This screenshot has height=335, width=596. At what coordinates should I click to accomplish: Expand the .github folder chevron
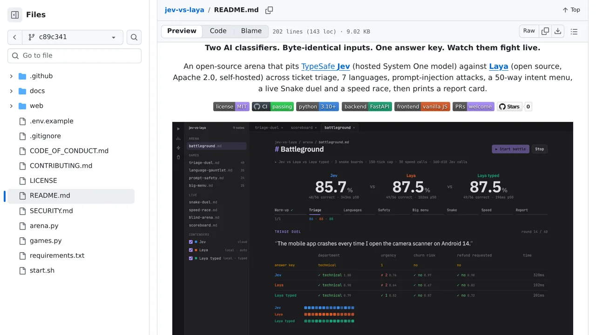coord(11,76)
